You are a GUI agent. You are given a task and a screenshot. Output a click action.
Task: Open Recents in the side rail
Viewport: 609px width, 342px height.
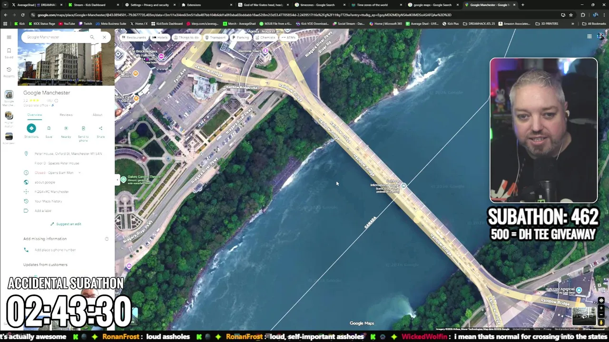9,72
